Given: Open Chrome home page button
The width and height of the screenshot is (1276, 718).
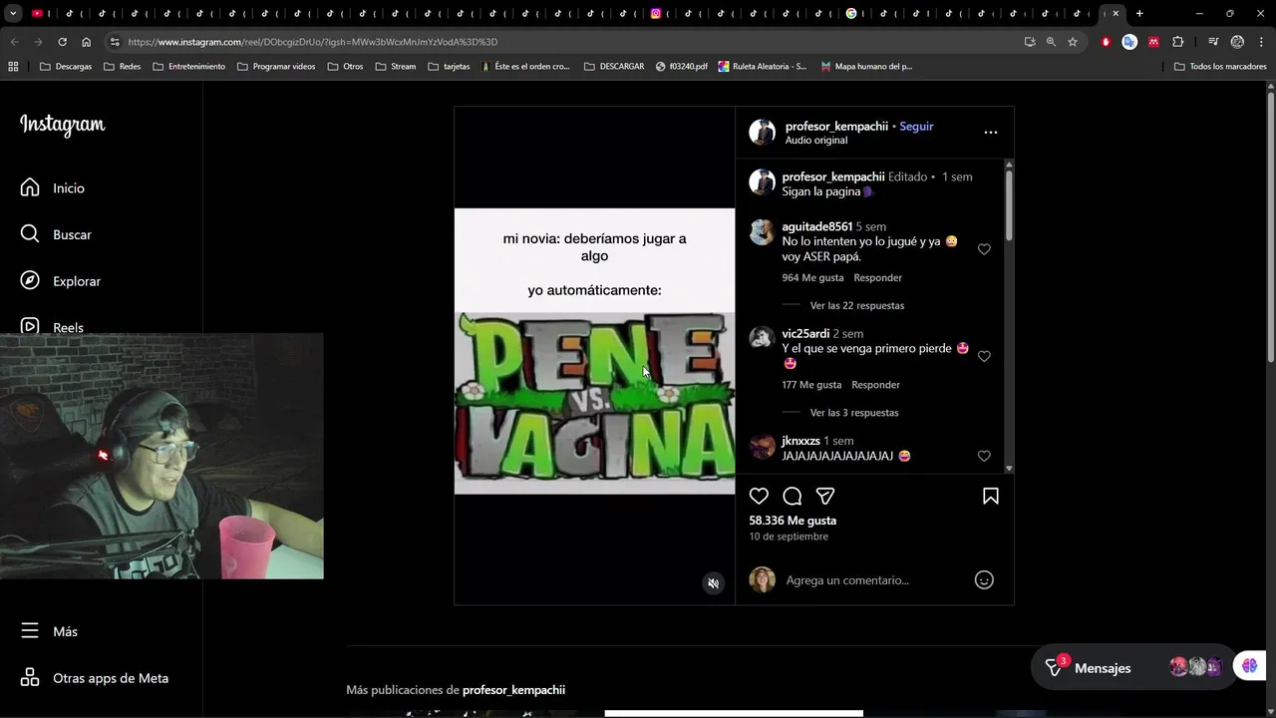Looking at the screenshot, I should click(86, 42).
